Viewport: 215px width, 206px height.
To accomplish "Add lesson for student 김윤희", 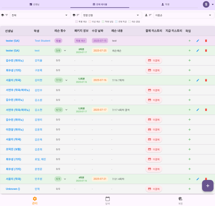I will (190, 130).
